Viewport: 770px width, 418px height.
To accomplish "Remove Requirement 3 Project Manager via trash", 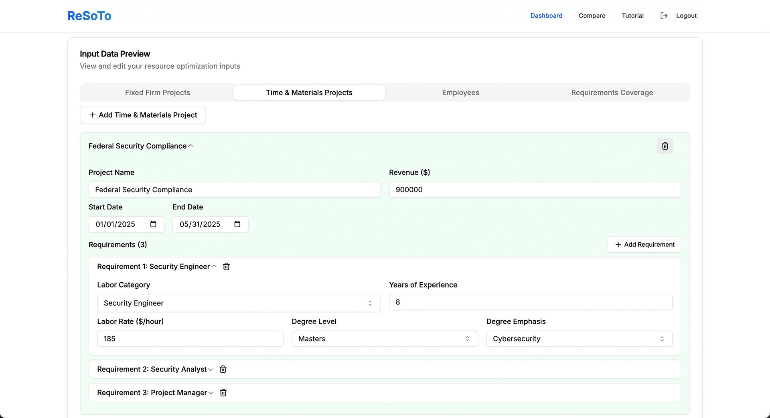I will 223,393.
